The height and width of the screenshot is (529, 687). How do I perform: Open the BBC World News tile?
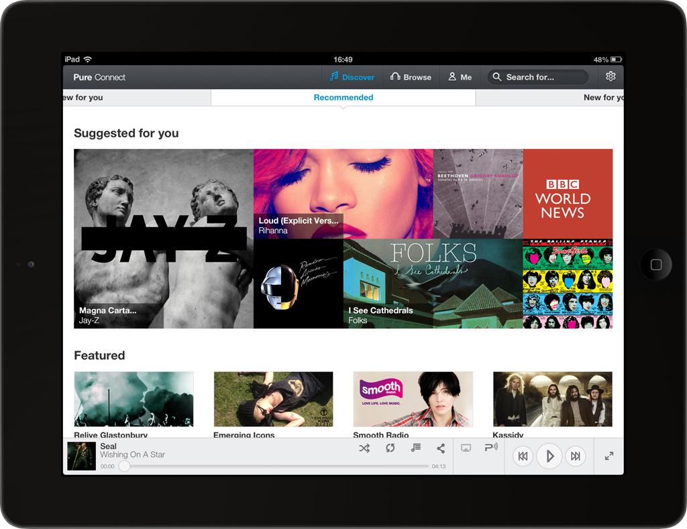coord(568,194)
